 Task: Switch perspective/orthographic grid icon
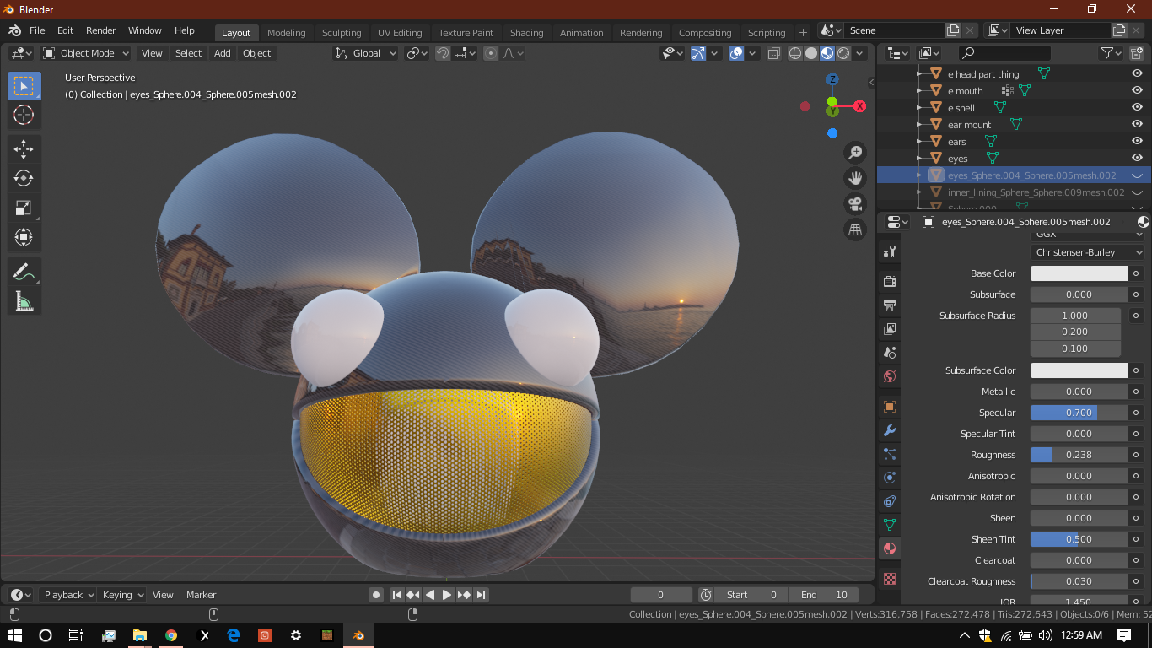click(855, 229)
